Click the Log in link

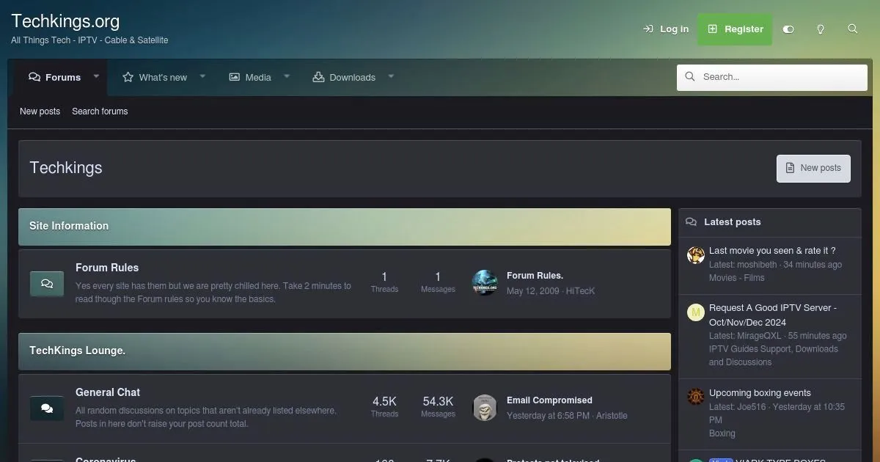[x=666, y=29]
